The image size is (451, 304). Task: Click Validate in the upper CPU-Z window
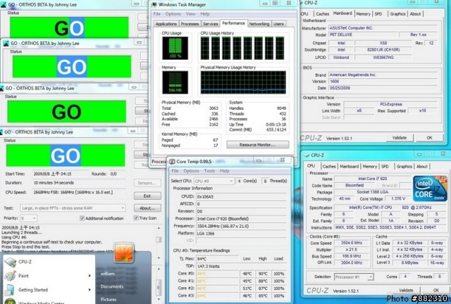point(400,138)
